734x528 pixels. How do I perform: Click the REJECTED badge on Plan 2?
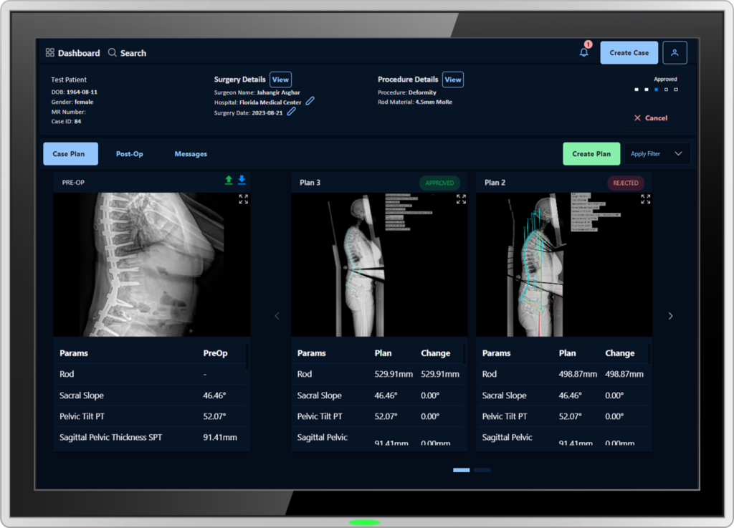click(625, 183)
